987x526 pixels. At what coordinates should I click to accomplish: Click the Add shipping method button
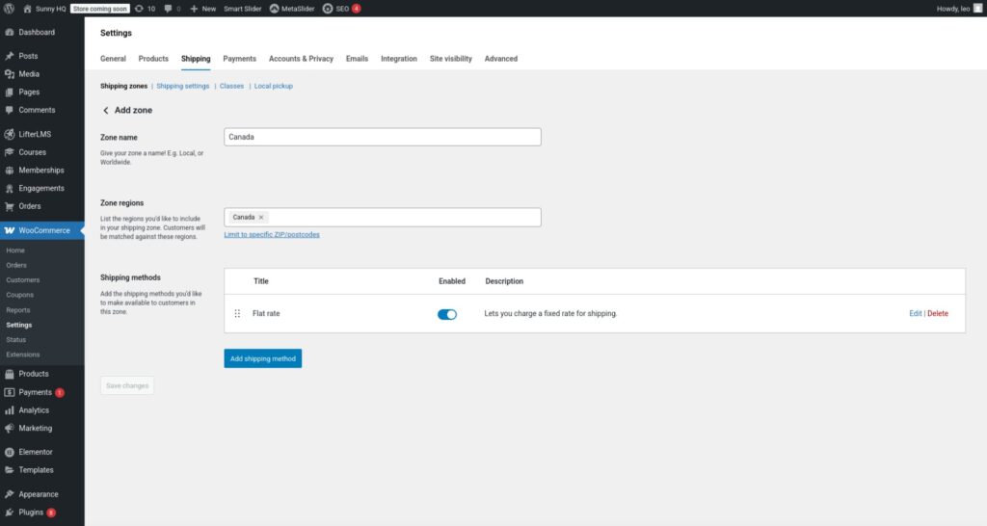pos(263,358)
